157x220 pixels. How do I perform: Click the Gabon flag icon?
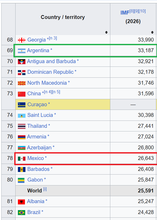21,180
